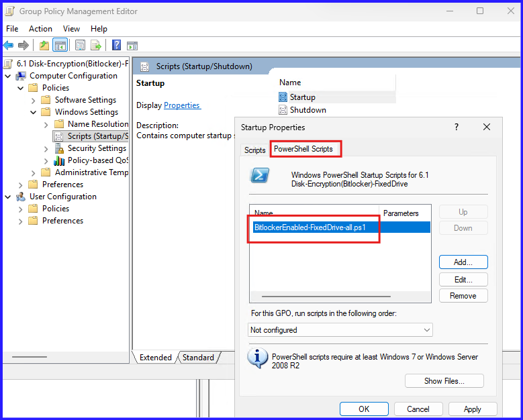Click the Add... button
Viewport: 523px width, 420px height.
(463, 262)
